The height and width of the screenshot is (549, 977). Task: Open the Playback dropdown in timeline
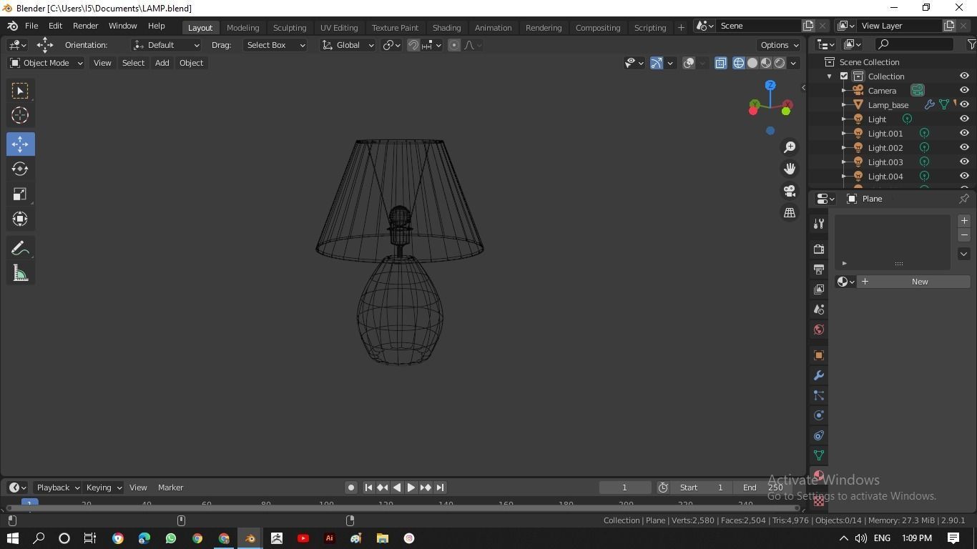[x=57, y=488]
